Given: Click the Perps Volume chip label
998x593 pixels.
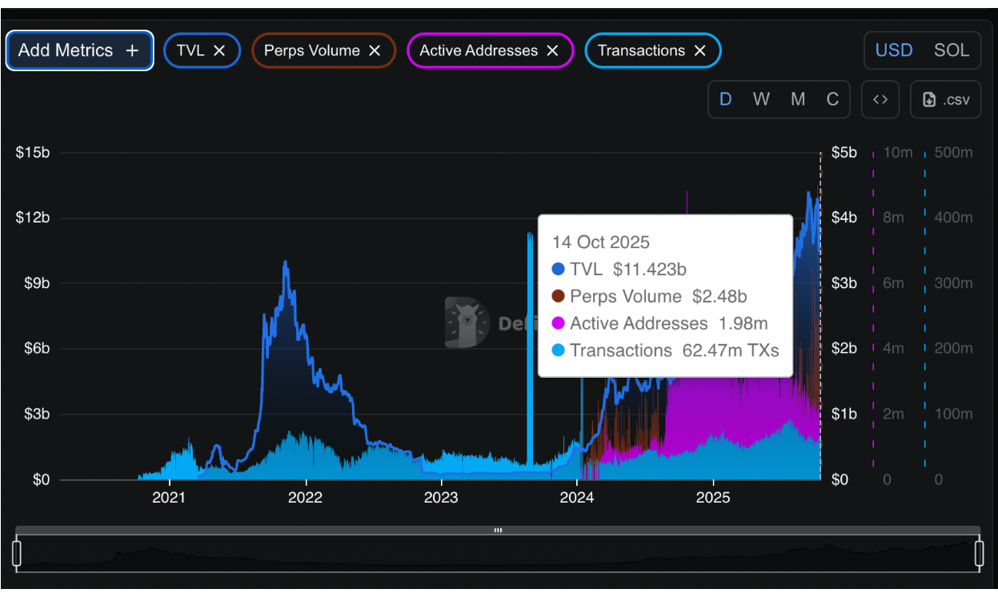Looking at the screenshot, I should [312, 50].
